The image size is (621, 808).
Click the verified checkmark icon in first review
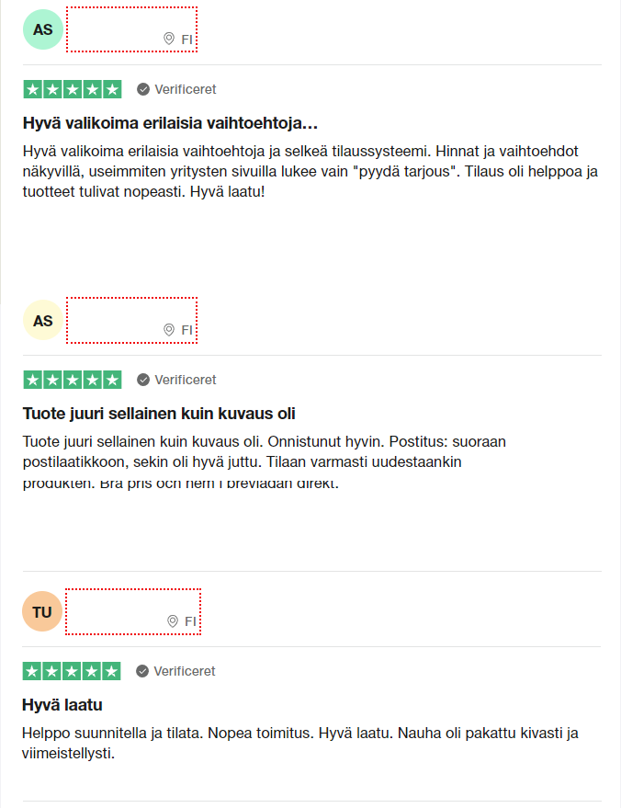point(143,89)
